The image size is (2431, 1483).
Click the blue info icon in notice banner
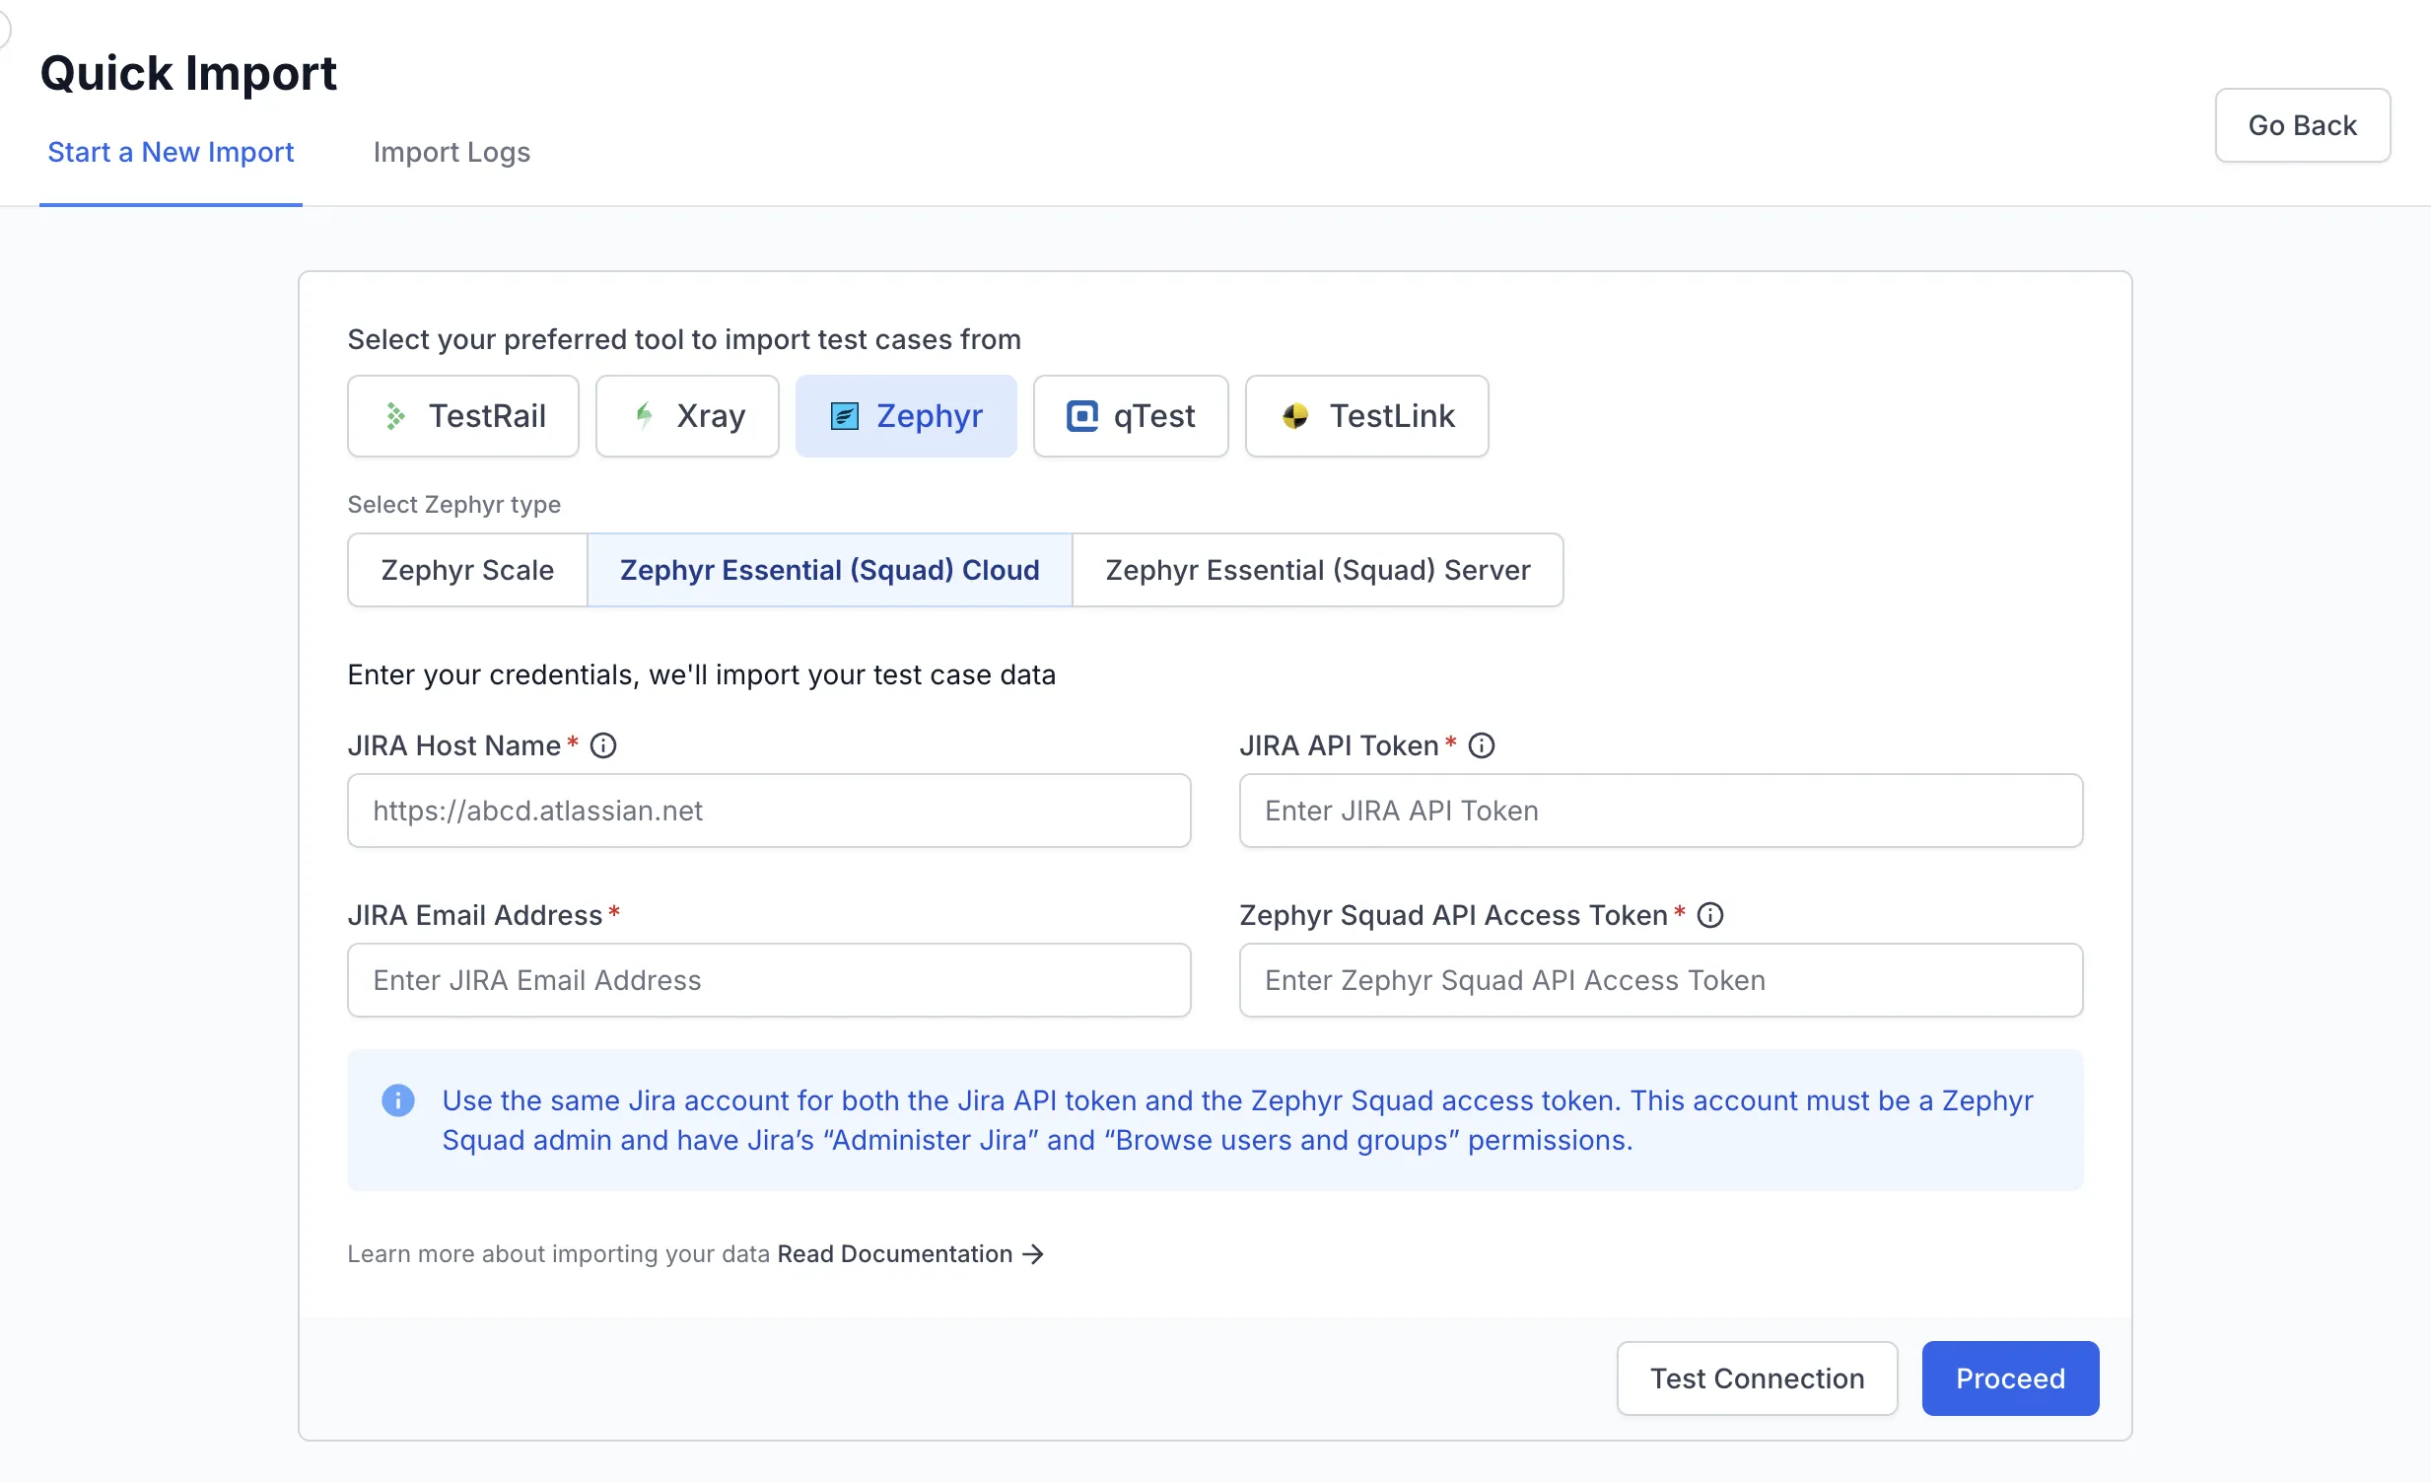(397, 1101)
